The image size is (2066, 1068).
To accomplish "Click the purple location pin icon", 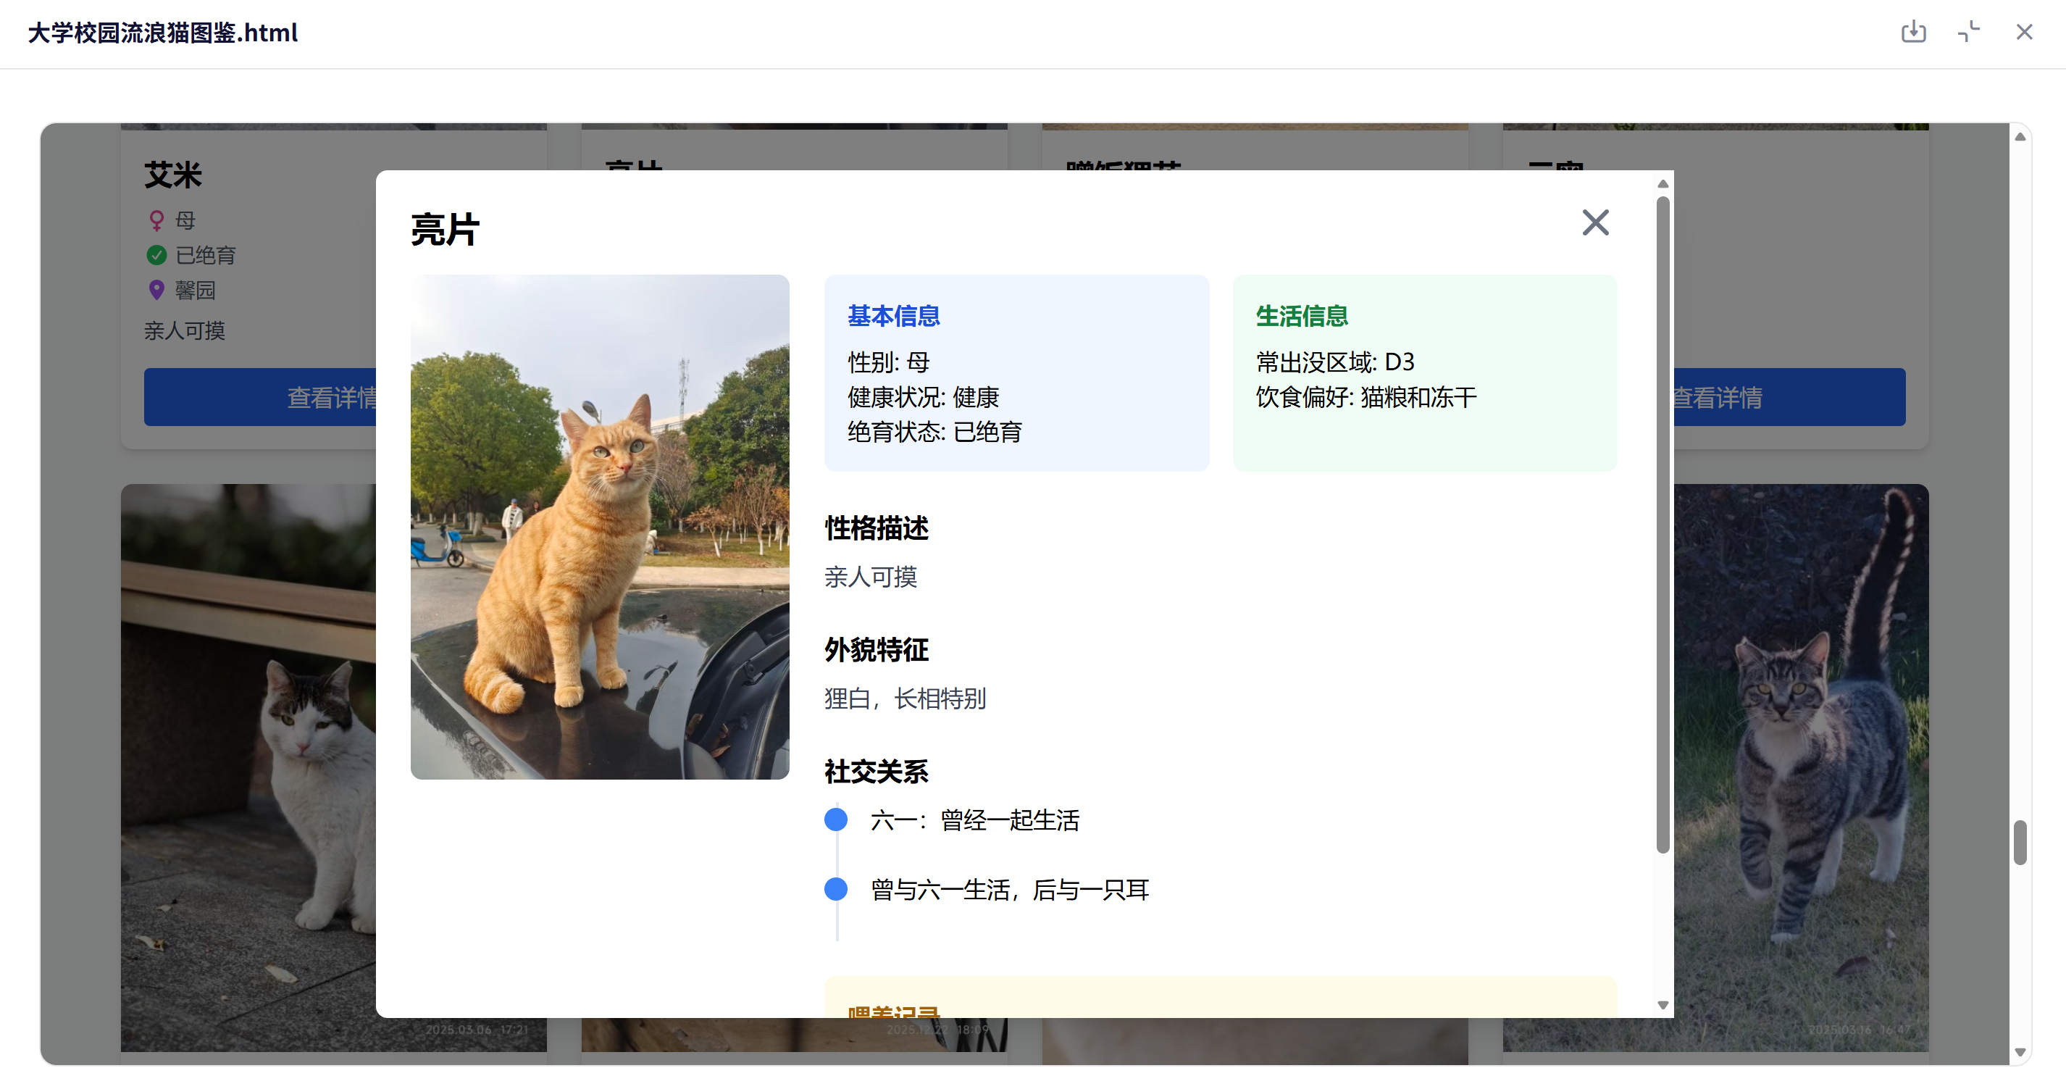I will click(156, 290).
